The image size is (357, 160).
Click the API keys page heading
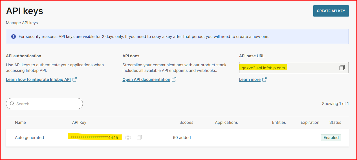(x=25, y=11)
